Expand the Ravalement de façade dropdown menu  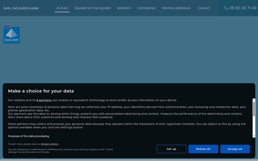[x=93, y=8]
